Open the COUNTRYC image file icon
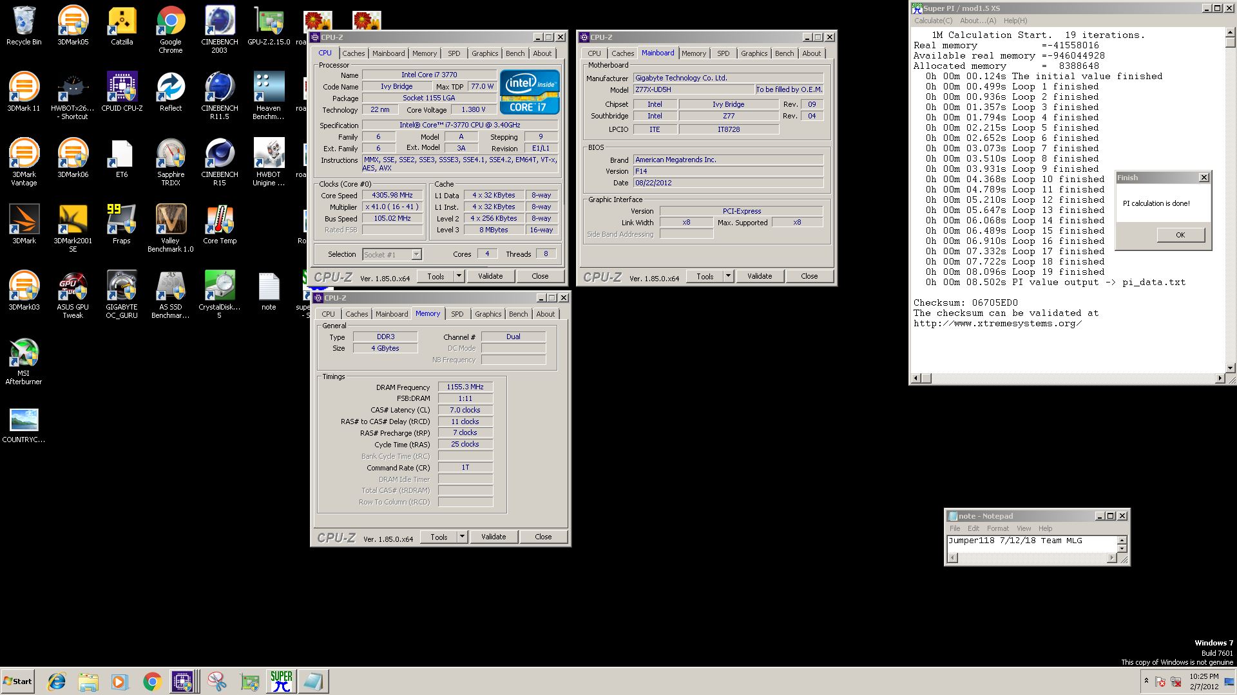The image size is (1237, 695). click(x=24, y=425)
